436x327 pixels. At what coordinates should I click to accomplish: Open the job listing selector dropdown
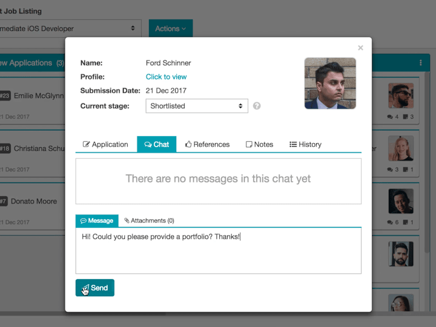coord(70,28)
